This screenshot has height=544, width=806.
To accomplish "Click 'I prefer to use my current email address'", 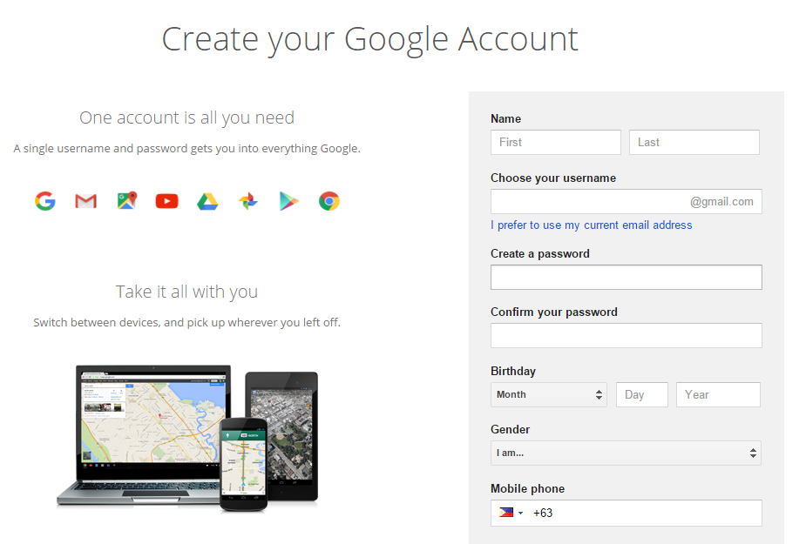I will click(x=591, y=225).
